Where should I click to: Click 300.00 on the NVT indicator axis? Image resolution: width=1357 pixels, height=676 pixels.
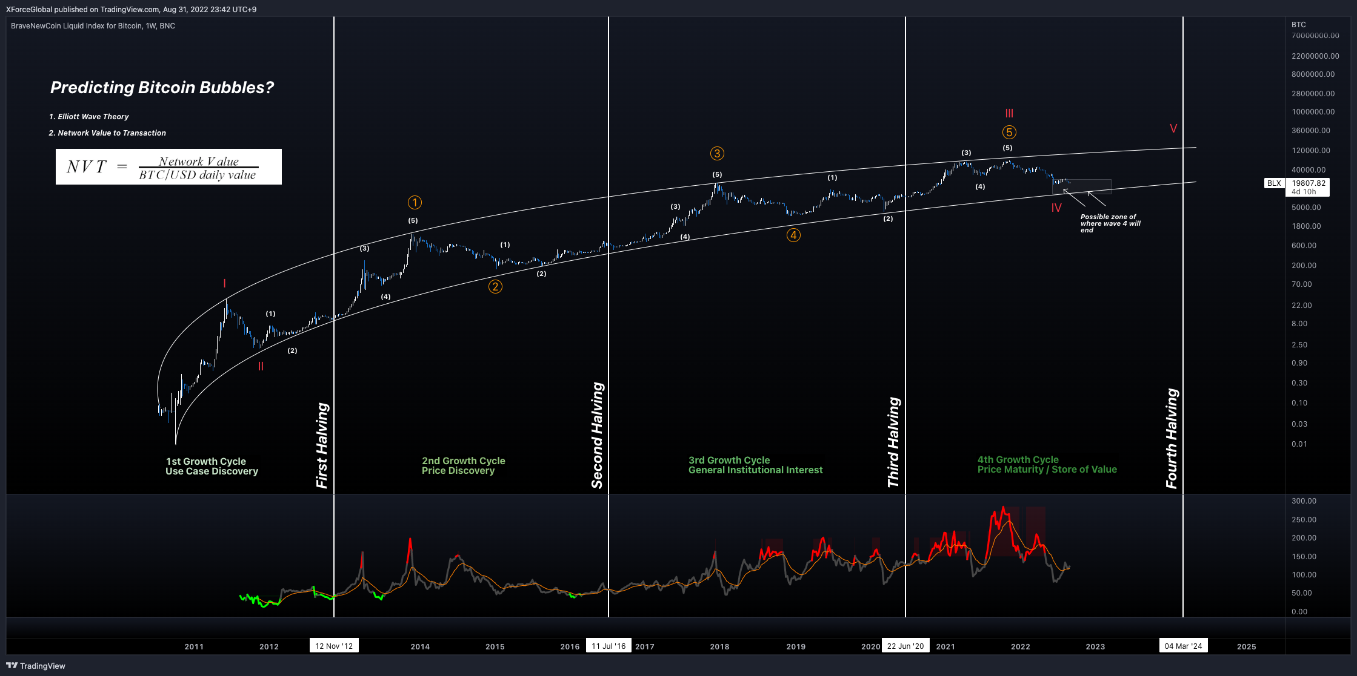tap(1304, 501)
